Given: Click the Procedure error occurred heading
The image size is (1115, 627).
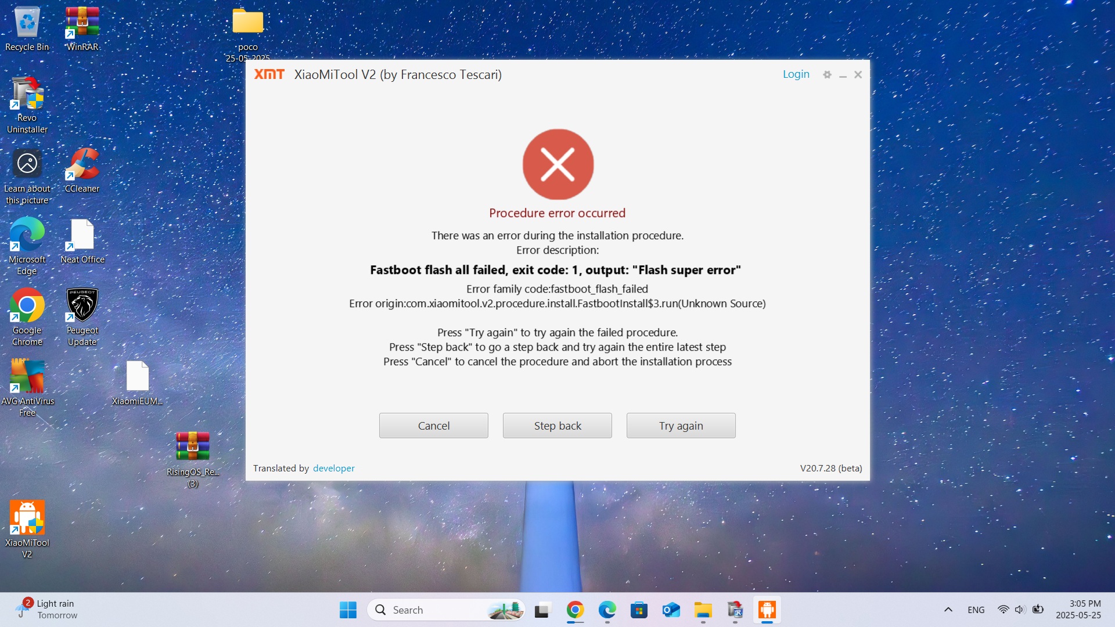Looking at the screenshot, I should click(x=557, y=213).
